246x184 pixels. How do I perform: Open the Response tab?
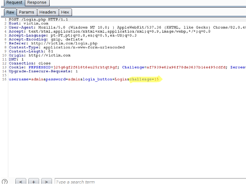pyautogui.click(x=36, y=2)
